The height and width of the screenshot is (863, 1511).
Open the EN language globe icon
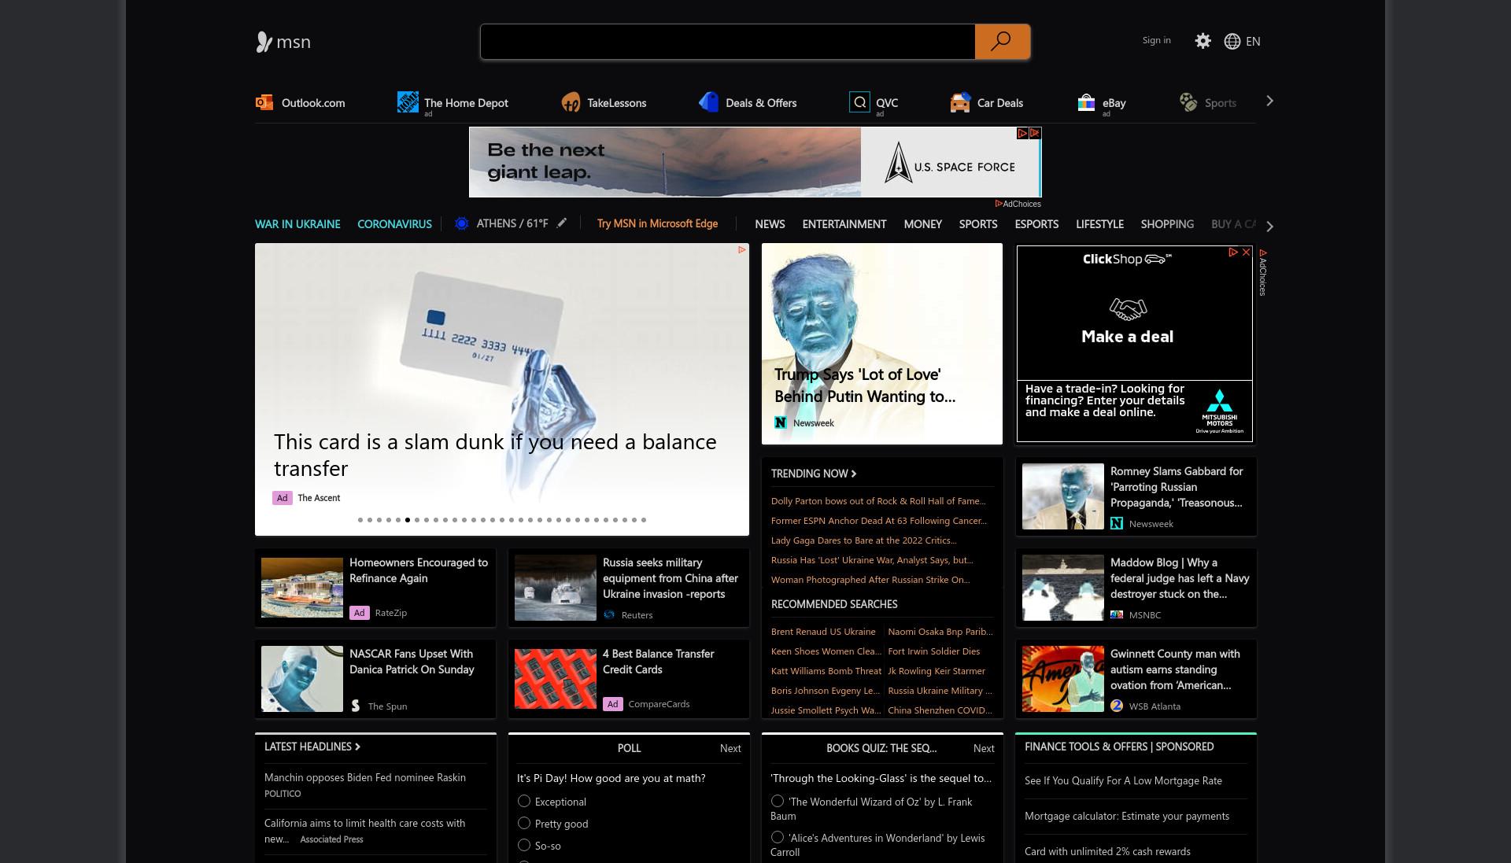click(x=1232, y=42)
